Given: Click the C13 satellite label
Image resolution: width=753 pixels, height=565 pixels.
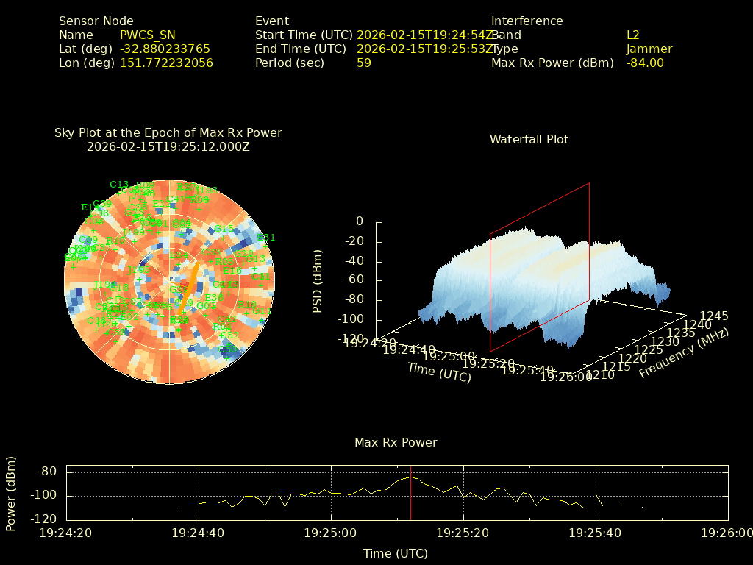Looking at the screenshot, I should [x=119, y=185].
